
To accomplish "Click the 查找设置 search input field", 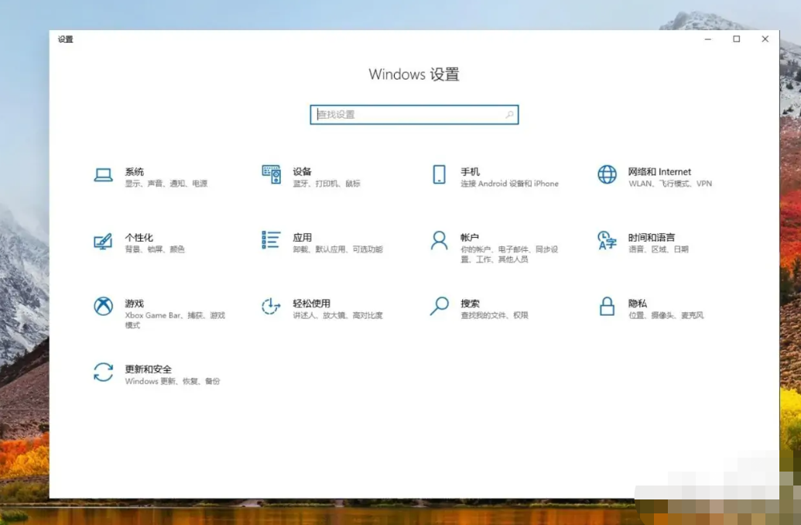I will (x=406, y=115).
